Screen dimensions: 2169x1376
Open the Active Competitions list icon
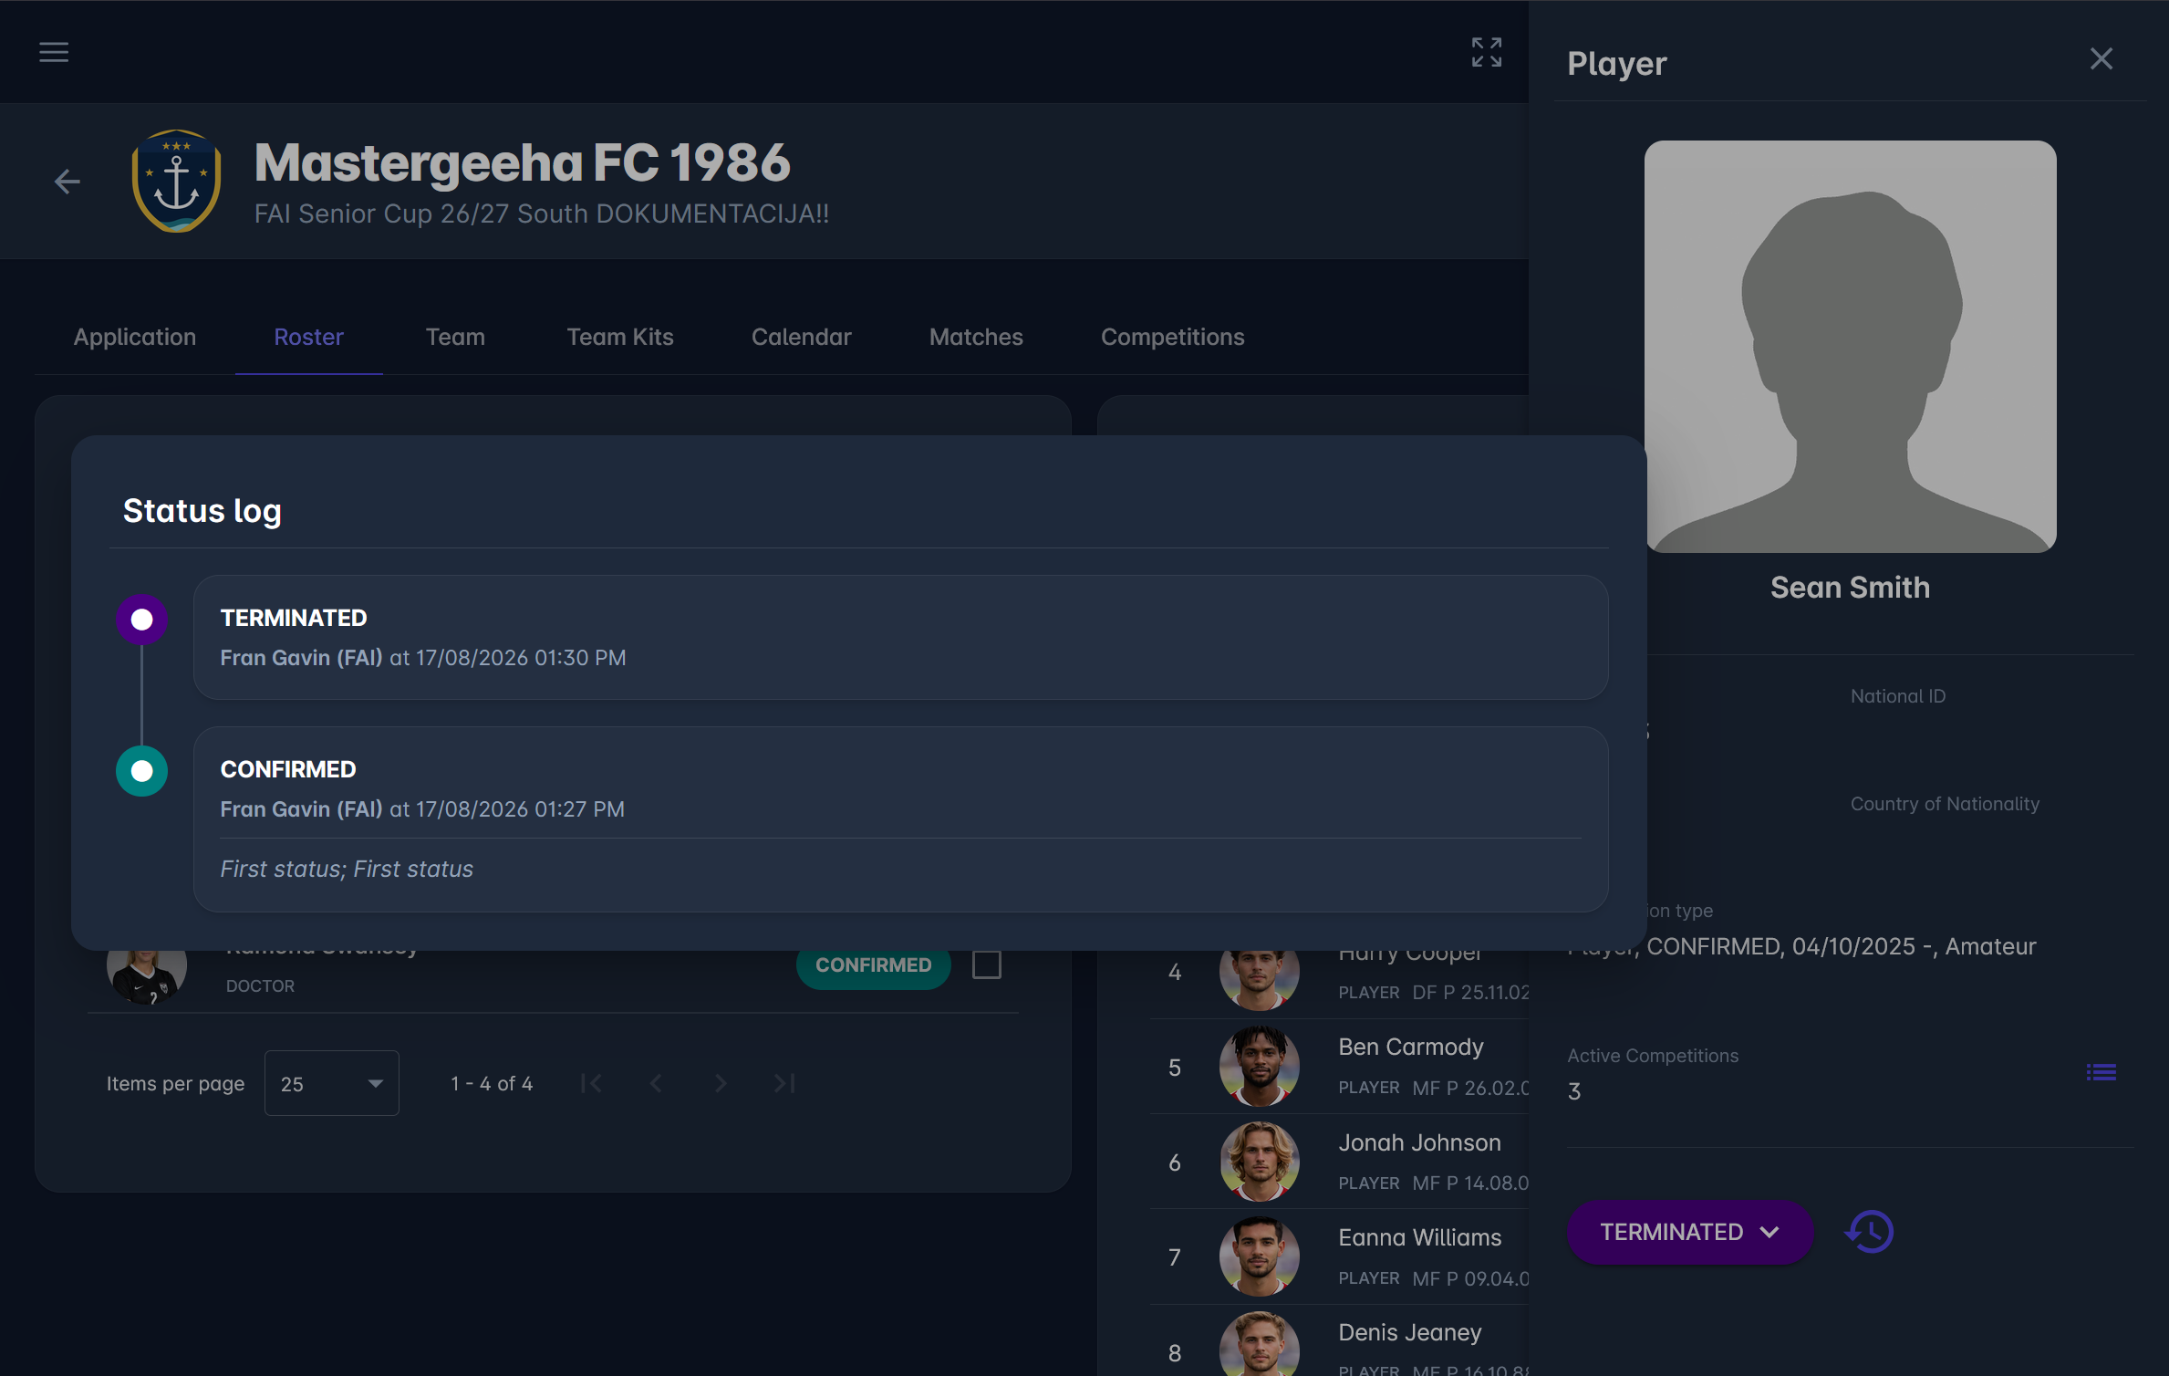[2101, 1072]
